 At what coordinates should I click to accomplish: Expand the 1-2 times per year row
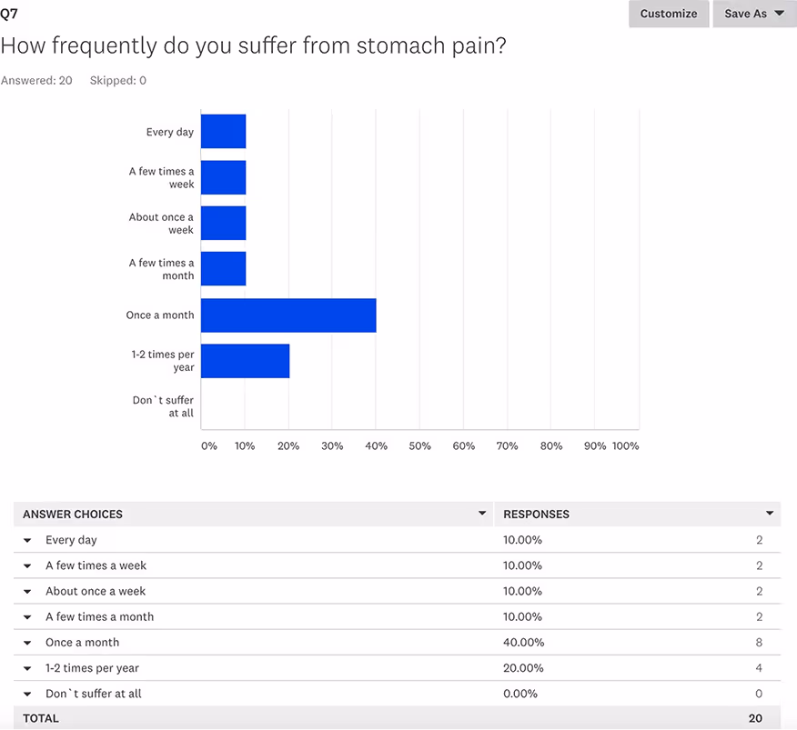click(x=27, y=667)
